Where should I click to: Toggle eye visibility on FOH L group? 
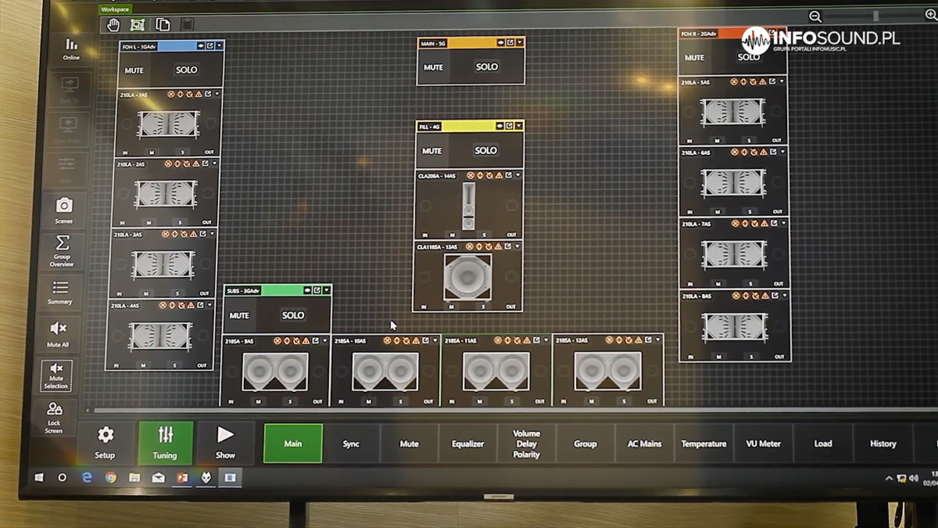pyautogui.click(x=200, y=46)
